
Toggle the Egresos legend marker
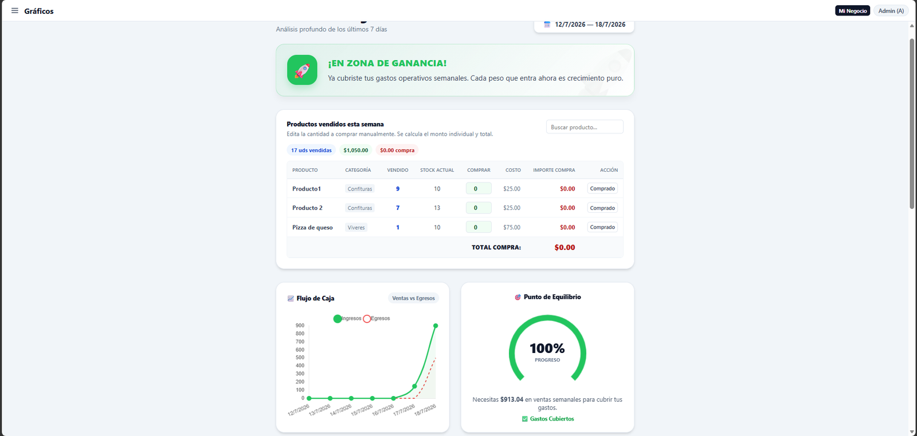(367, 319)
